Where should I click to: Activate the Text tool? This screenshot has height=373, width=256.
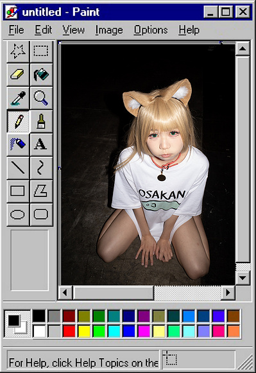tap(41, 144)
